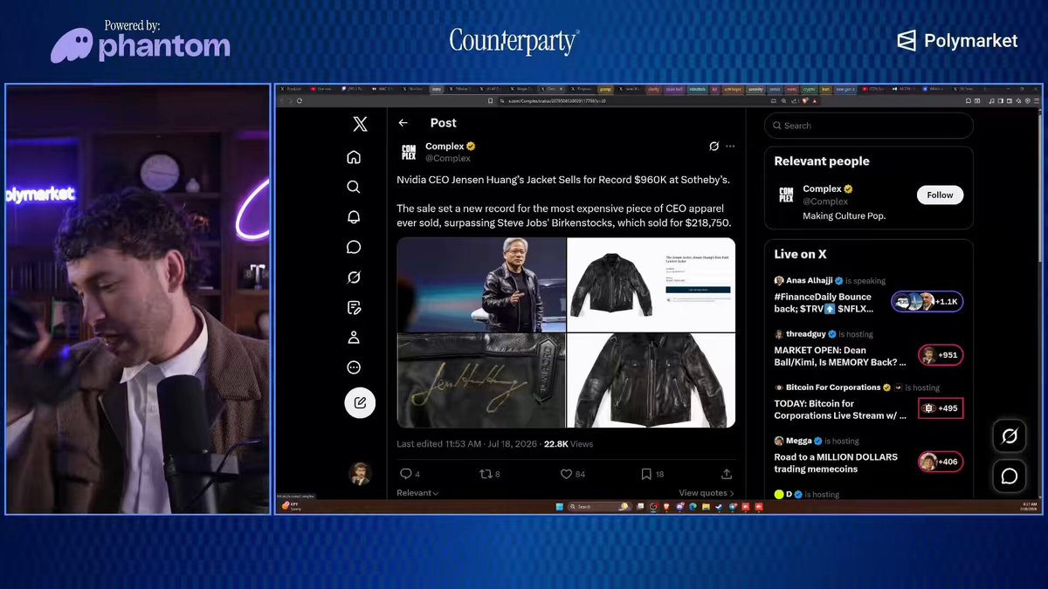1048x589 pixels.
Task: Open the bottom-right leather jacket photo
Action: pos(652,380)
